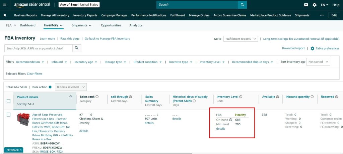Open A-to-z Guarantee Claims in favorites bar
Screen dimensions: 343x154
(x=230, y=15)
